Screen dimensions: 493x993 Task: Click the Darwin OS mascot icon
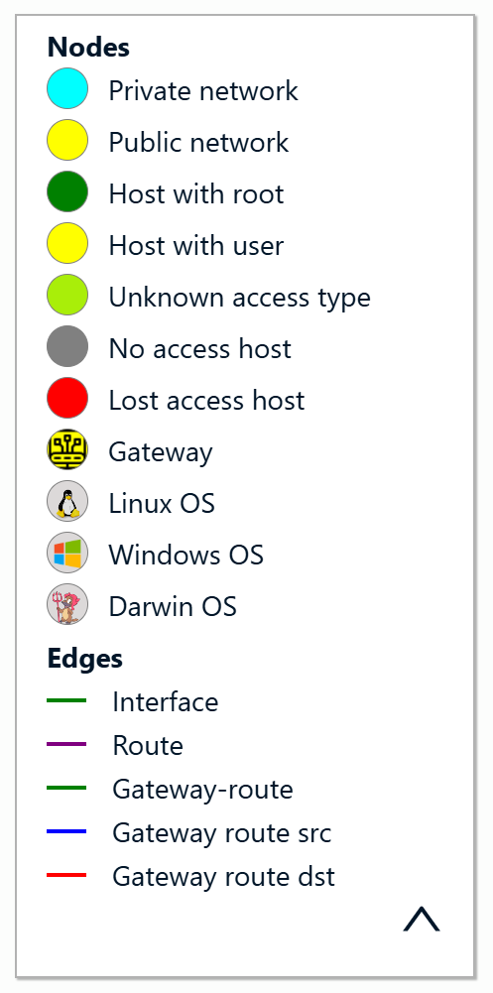pos(67,604)
